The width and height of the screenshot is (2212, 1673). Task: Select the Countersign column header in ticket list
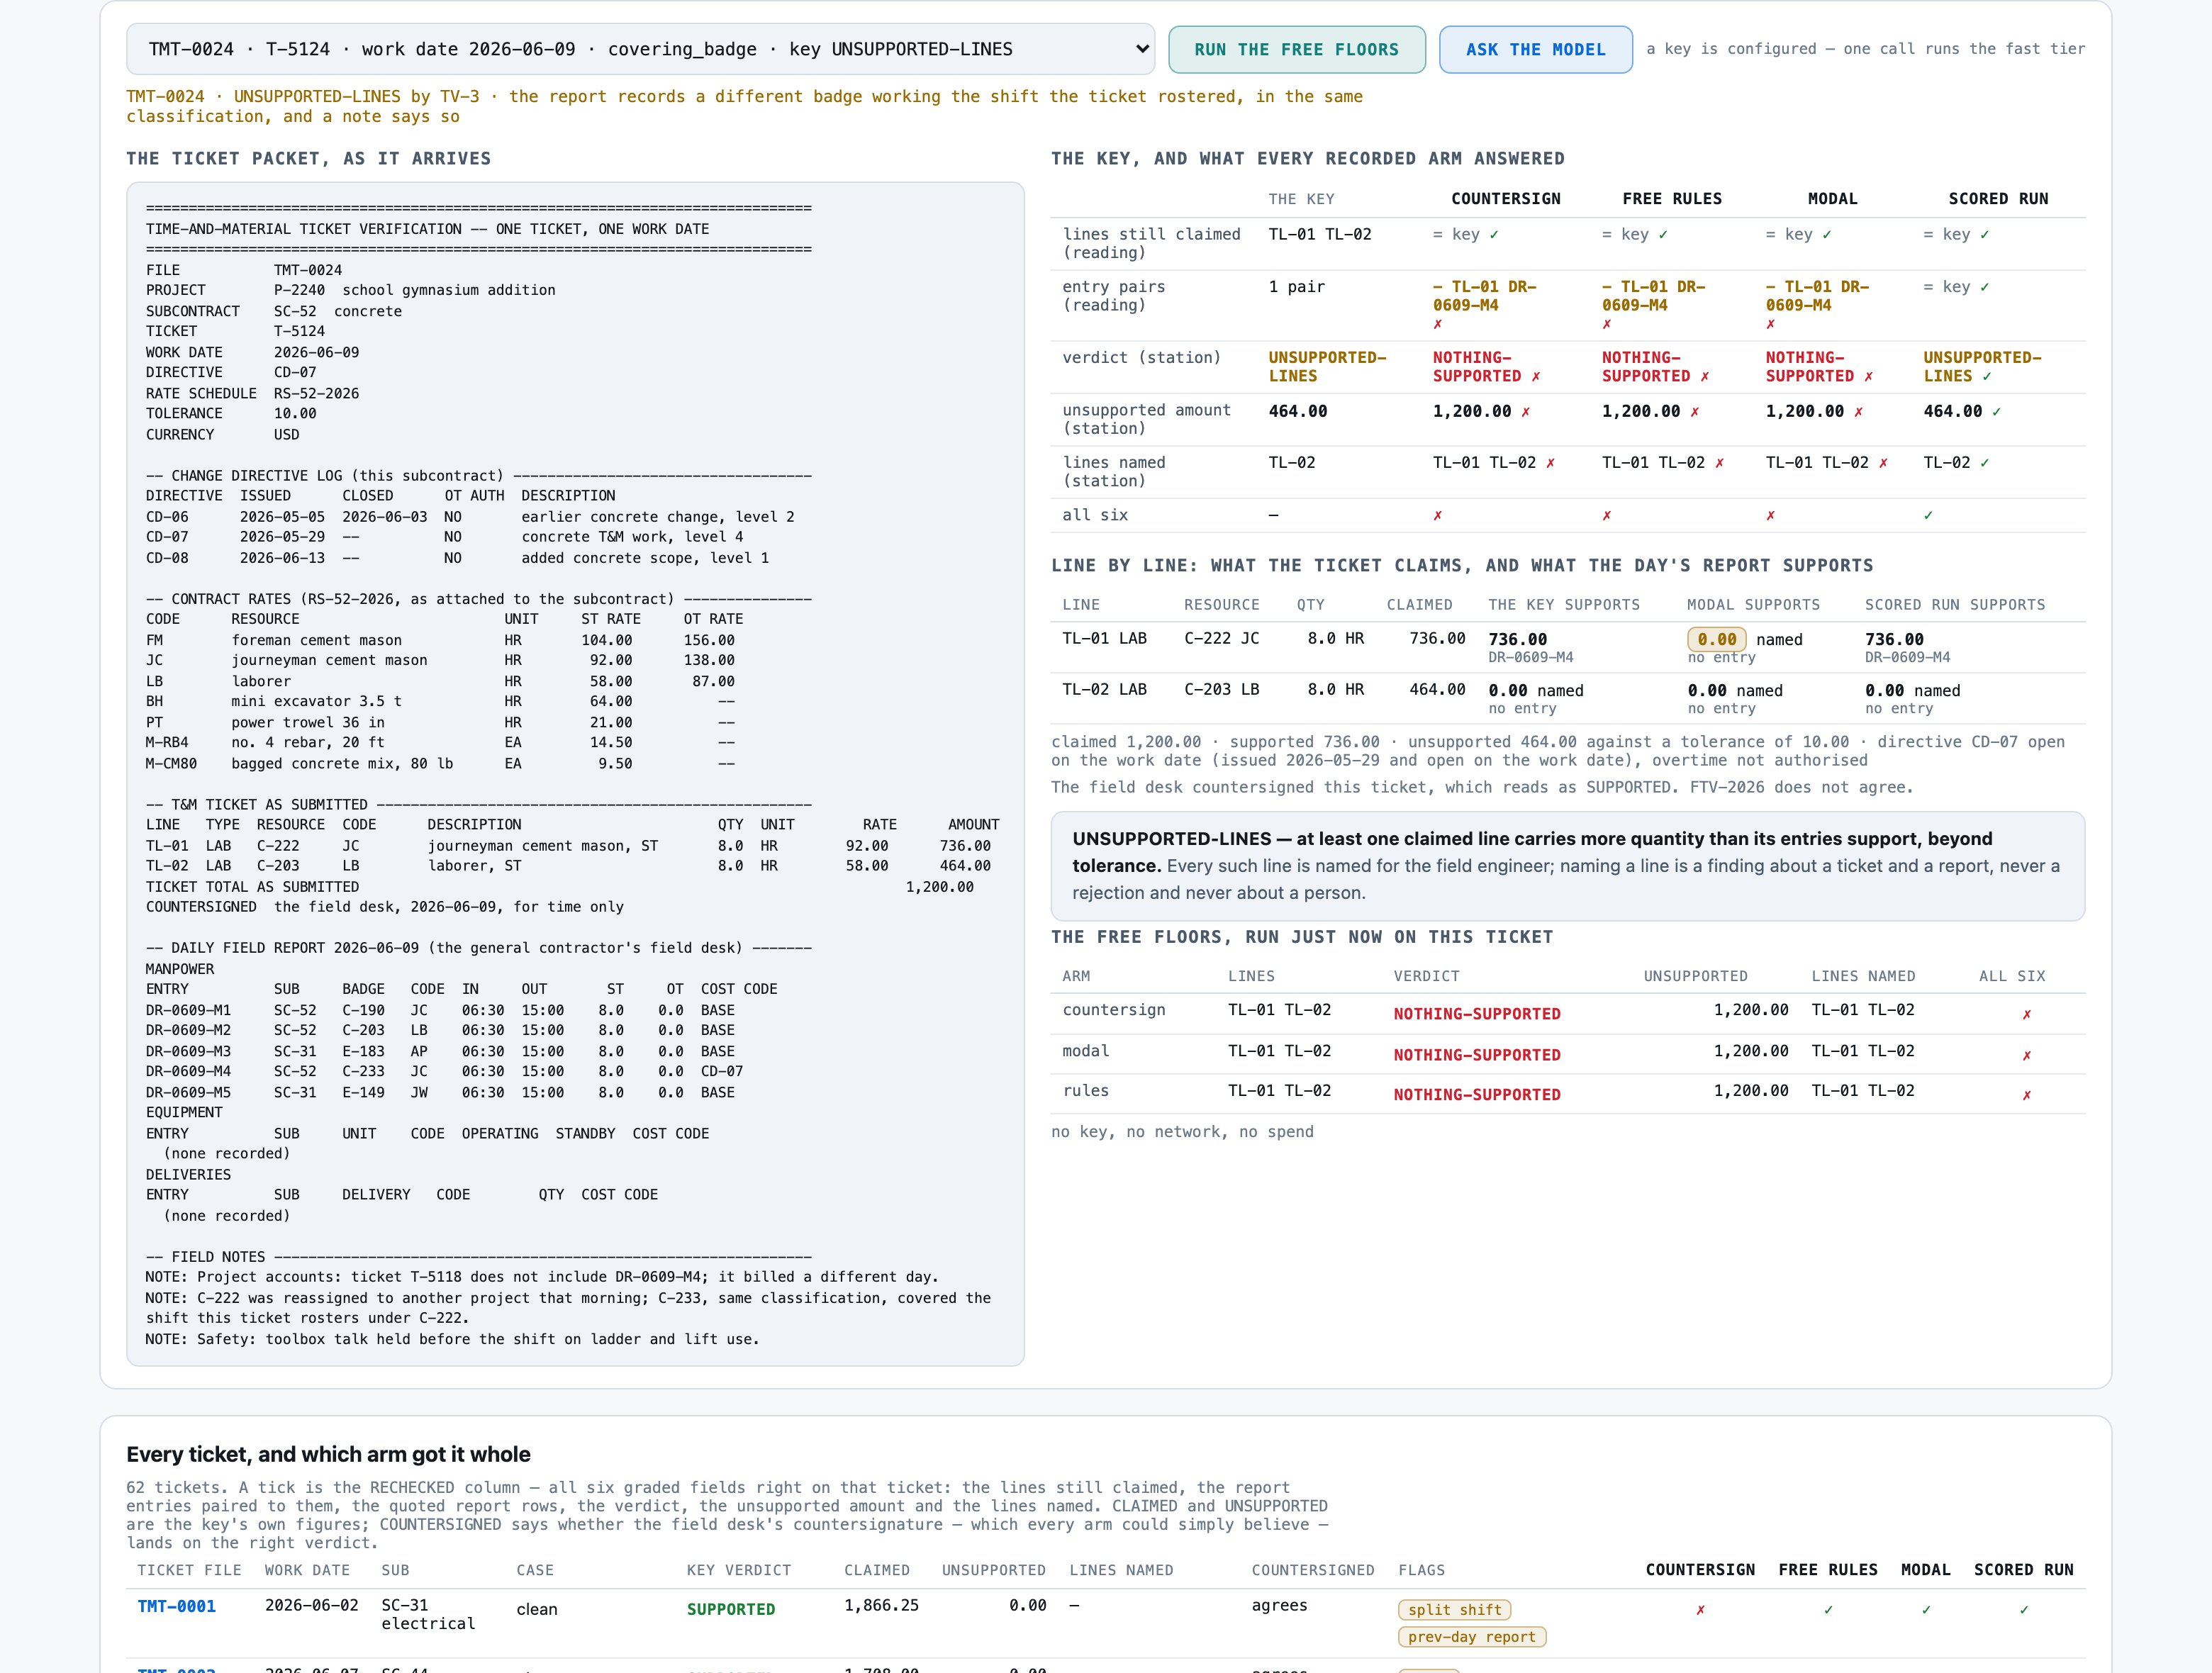pos(1700,1570)
